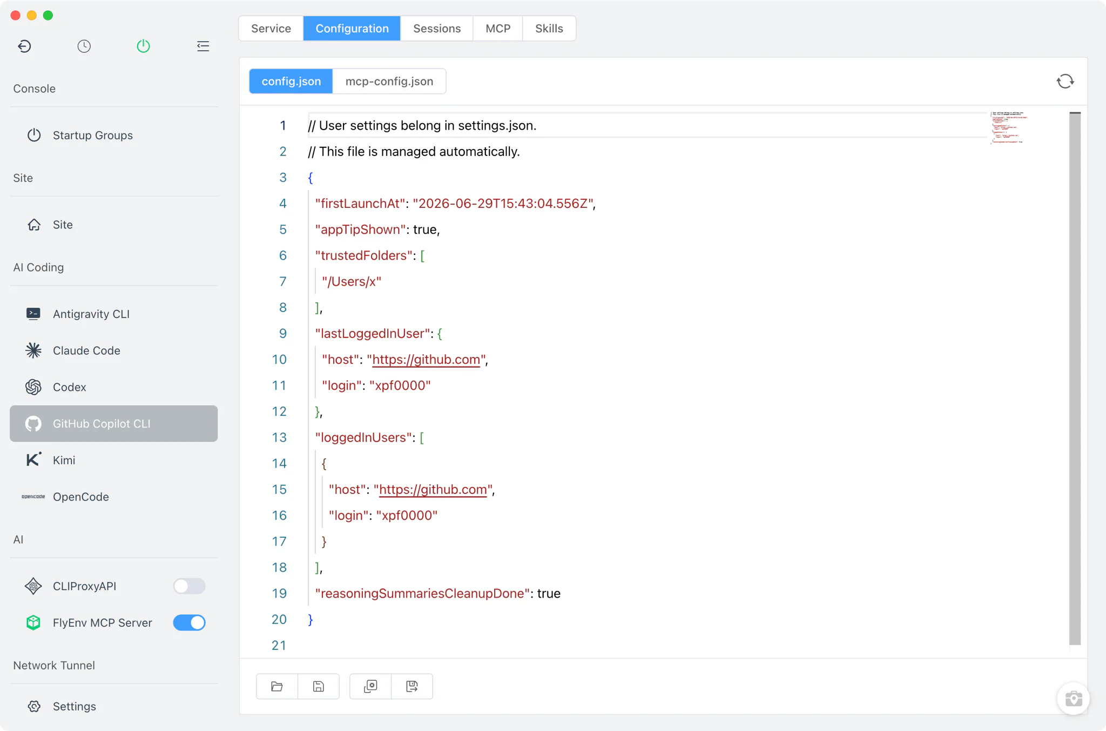This screenshot has height=731, width=1106.
Task: Click the green power icon
Action: [143, 46]
